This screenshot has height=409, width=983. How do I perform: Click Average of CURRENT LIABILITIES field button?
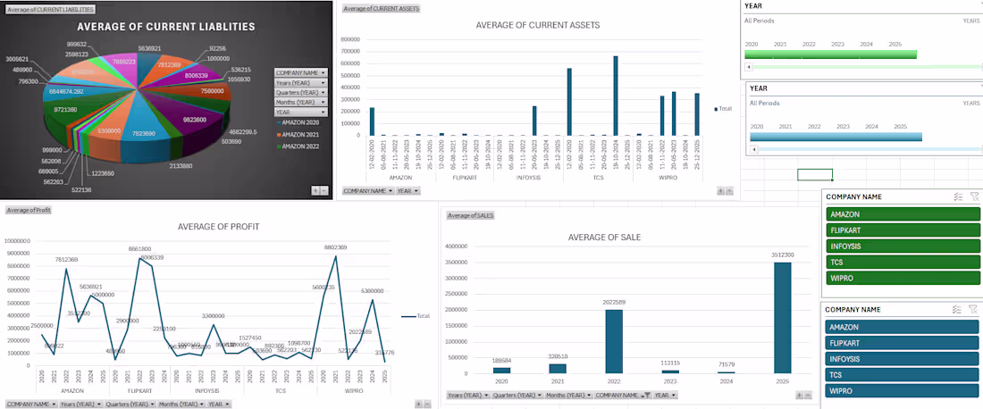pyautogui.click(x=50, y=10)
